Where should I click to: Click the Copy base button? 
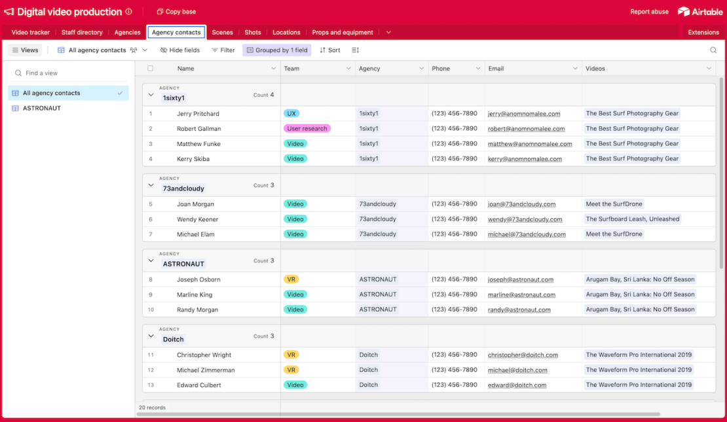coord(176,12)
